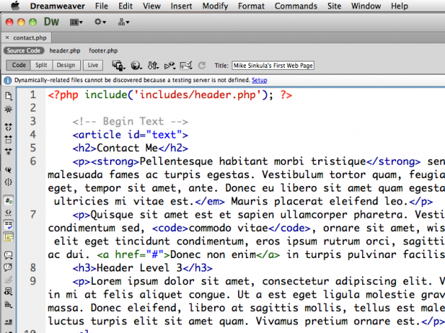Screen dimensions: 445x333
Task: Open the Edit menu
Action: (125, 6)
